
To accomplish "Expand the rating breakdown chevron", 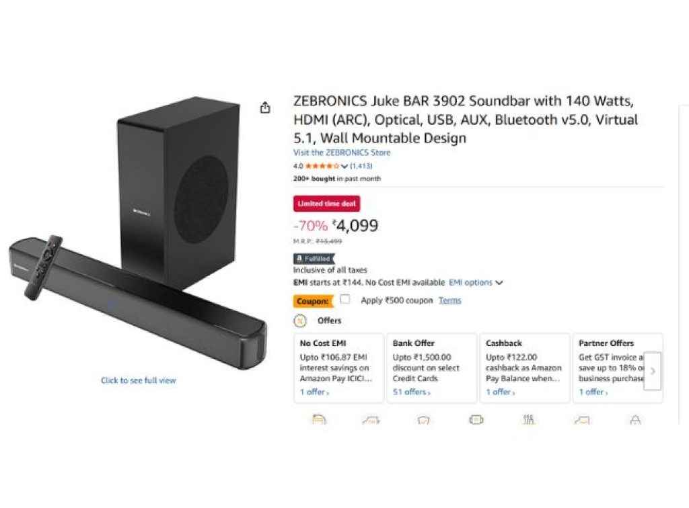I will point(344,166).
